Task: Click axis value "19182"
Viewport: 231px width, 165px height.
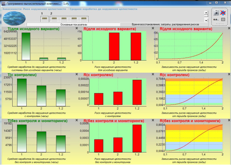Action: (8, 123)
